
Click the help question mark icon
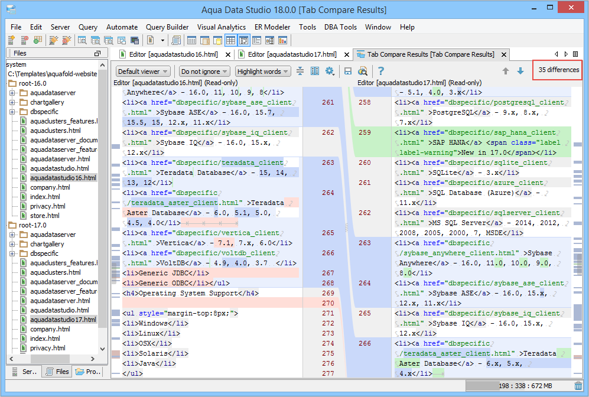tap(381, 71)
